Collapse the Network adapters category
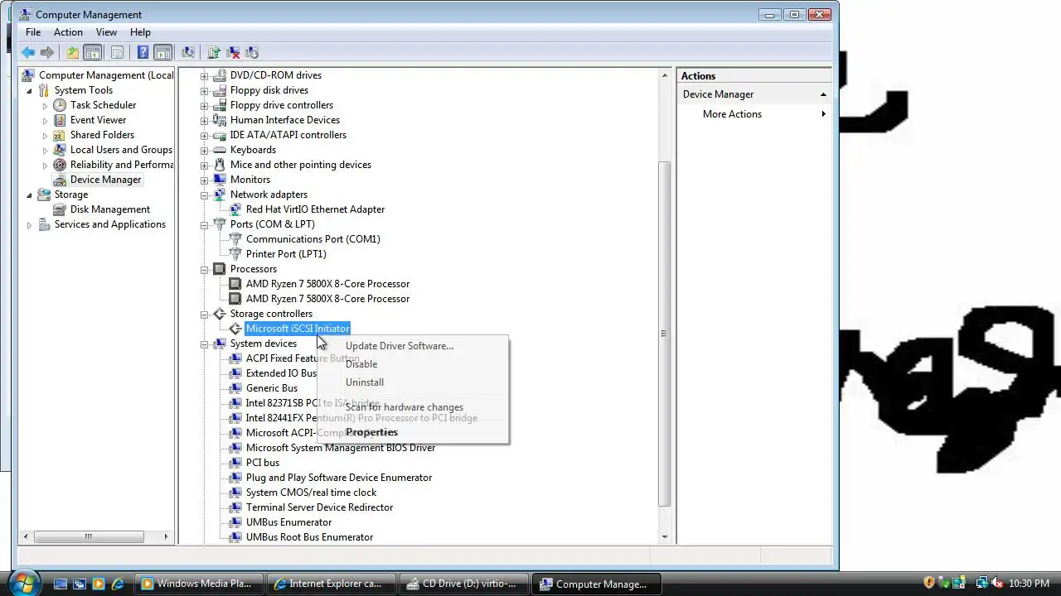This screenshot has width=1061, height=596. (x=204, y=195)
